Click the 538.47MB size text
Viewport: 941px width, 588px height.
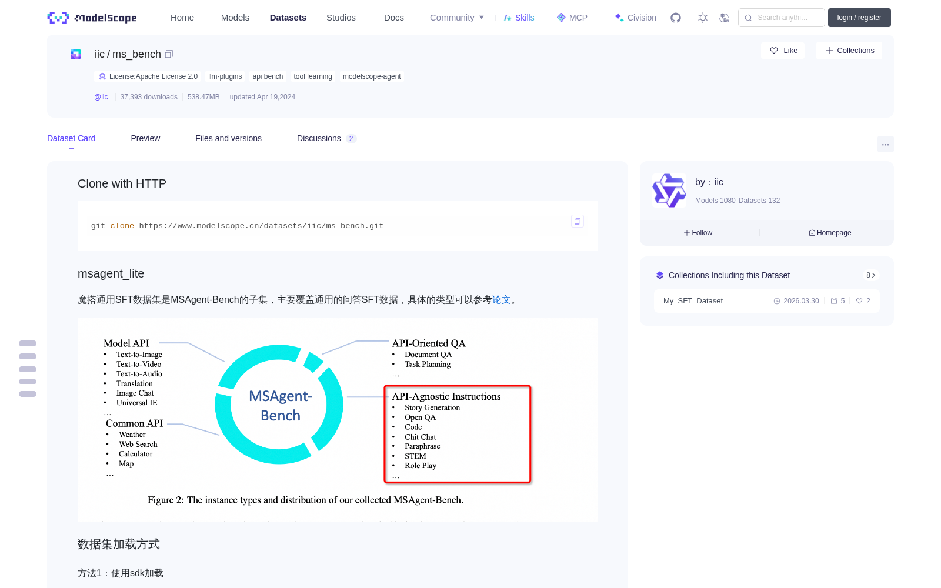(203, 97)
